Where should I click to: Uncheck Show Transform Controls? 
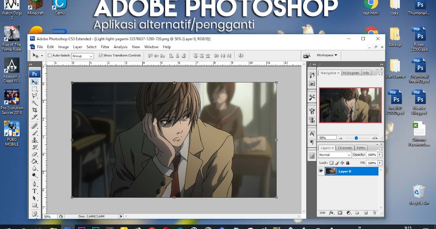tap(101, 56)
